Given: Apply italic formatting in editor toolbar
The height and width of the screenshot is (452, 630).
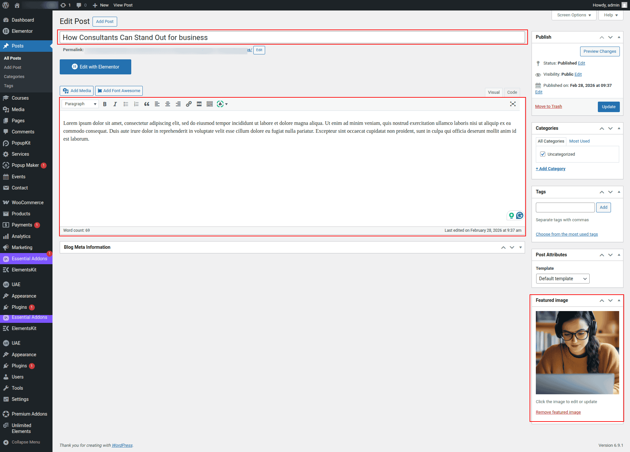Looking at the screenshot, I should 115,104.
